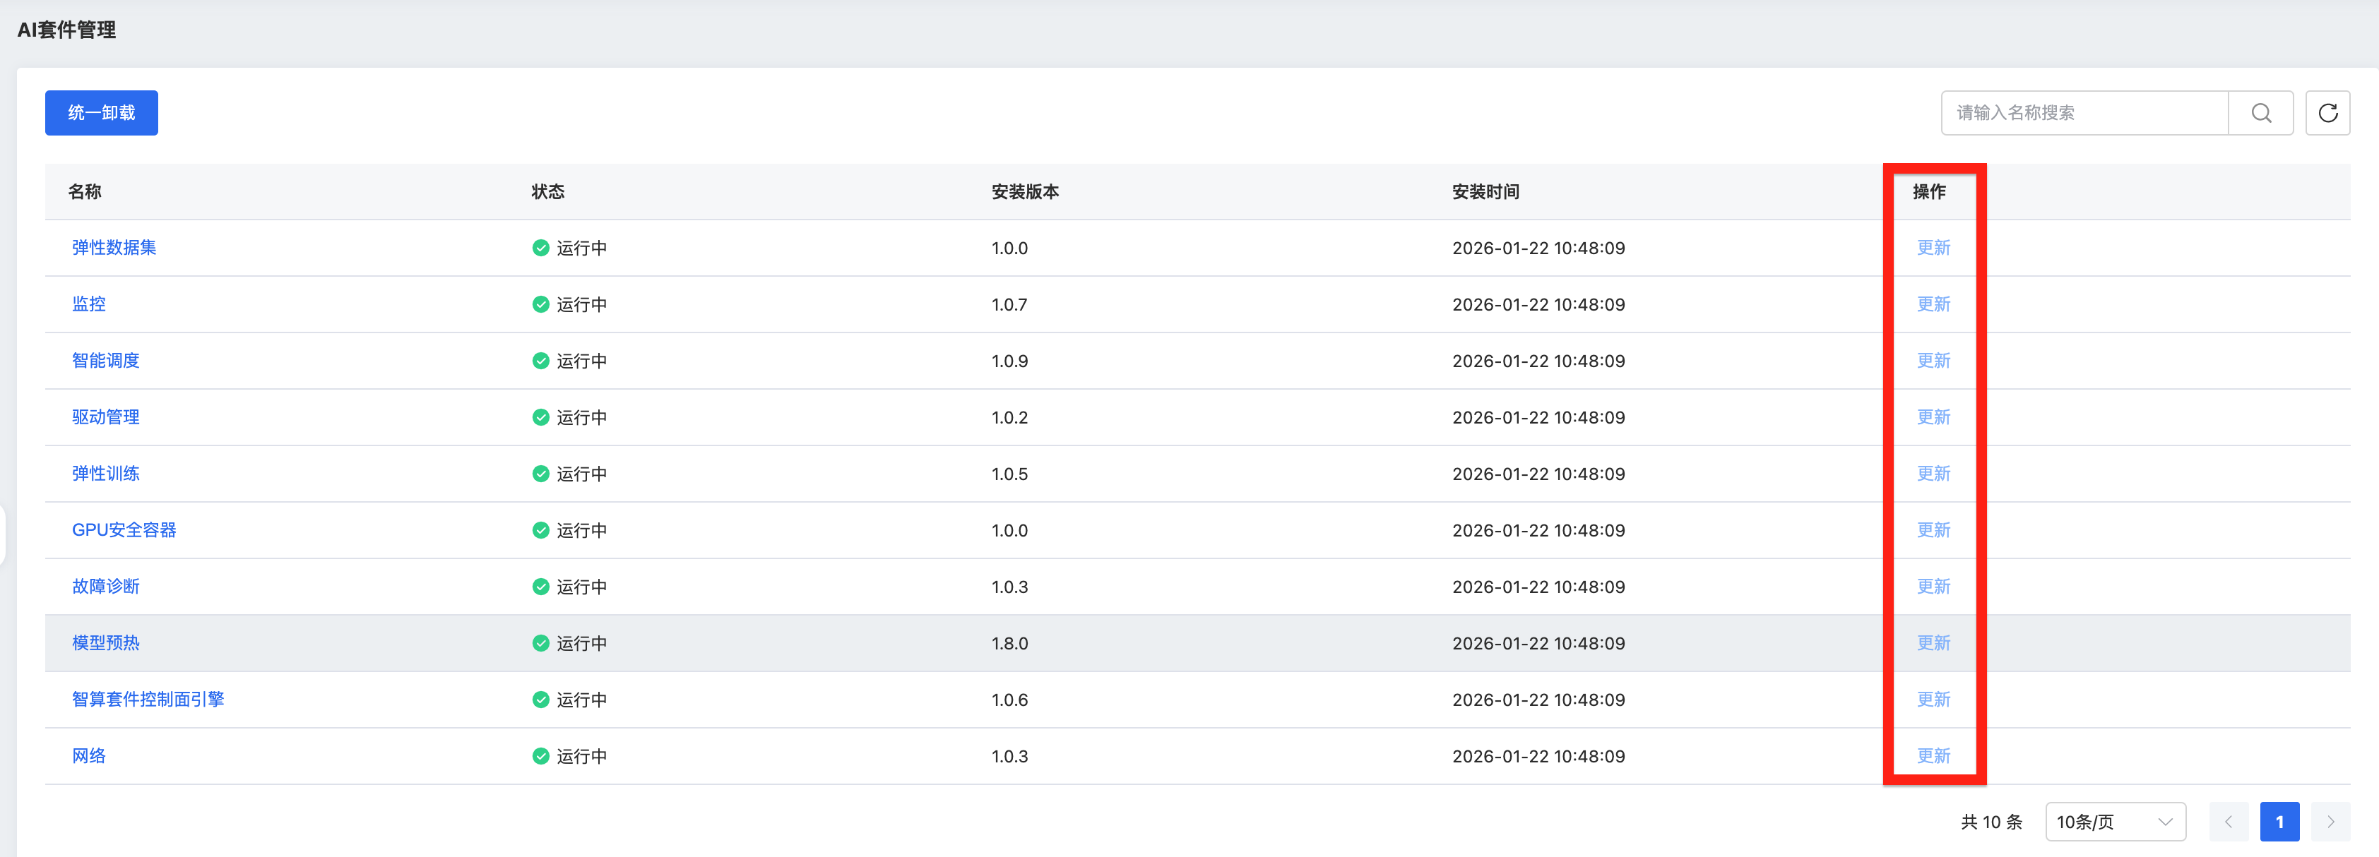Open the GPU安全容器 suite link

click(x=124, y=529)
